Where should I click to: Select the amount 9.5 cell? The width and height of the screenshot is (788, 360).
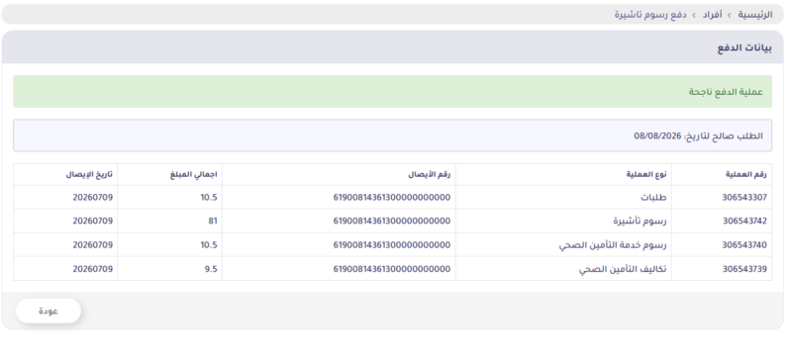point(170,269)
